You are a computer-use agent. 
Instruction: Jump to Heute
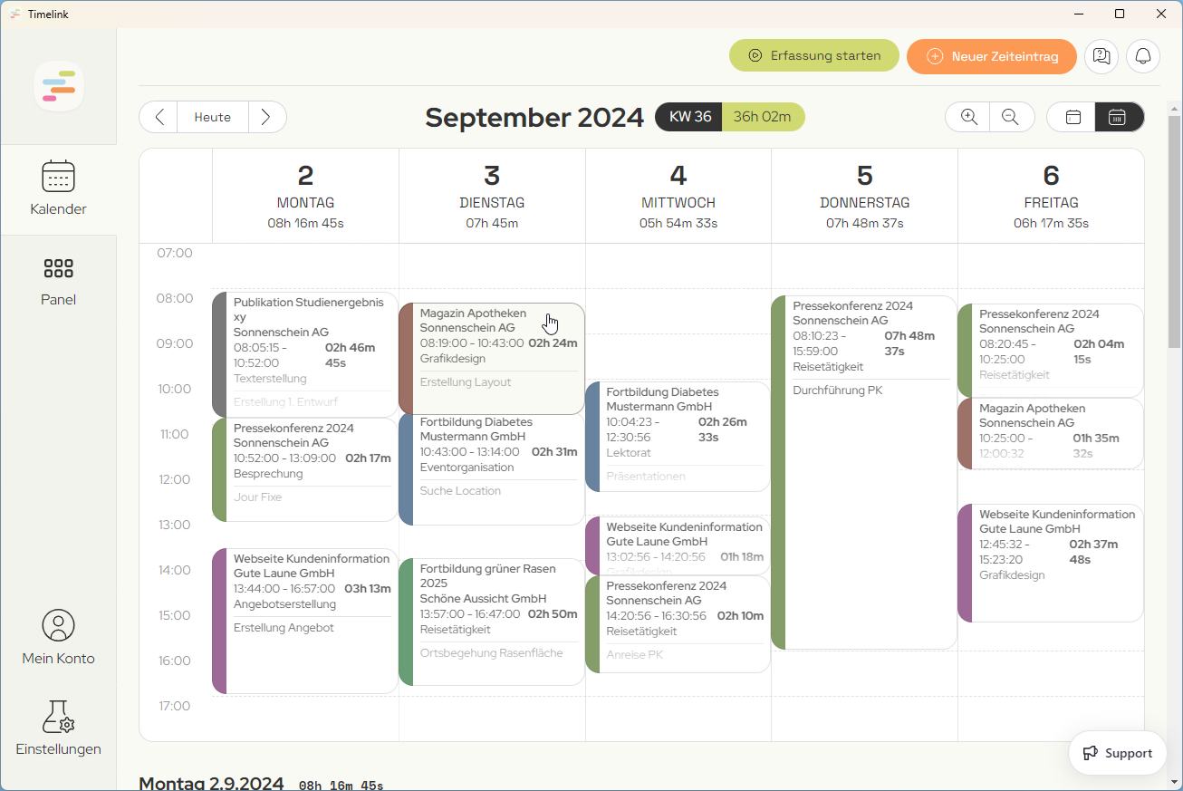[213, 117]
